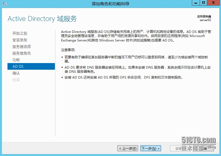221x156 pixels.
Task: Click the wizard icon in title bar
Action: pos(5,4)
